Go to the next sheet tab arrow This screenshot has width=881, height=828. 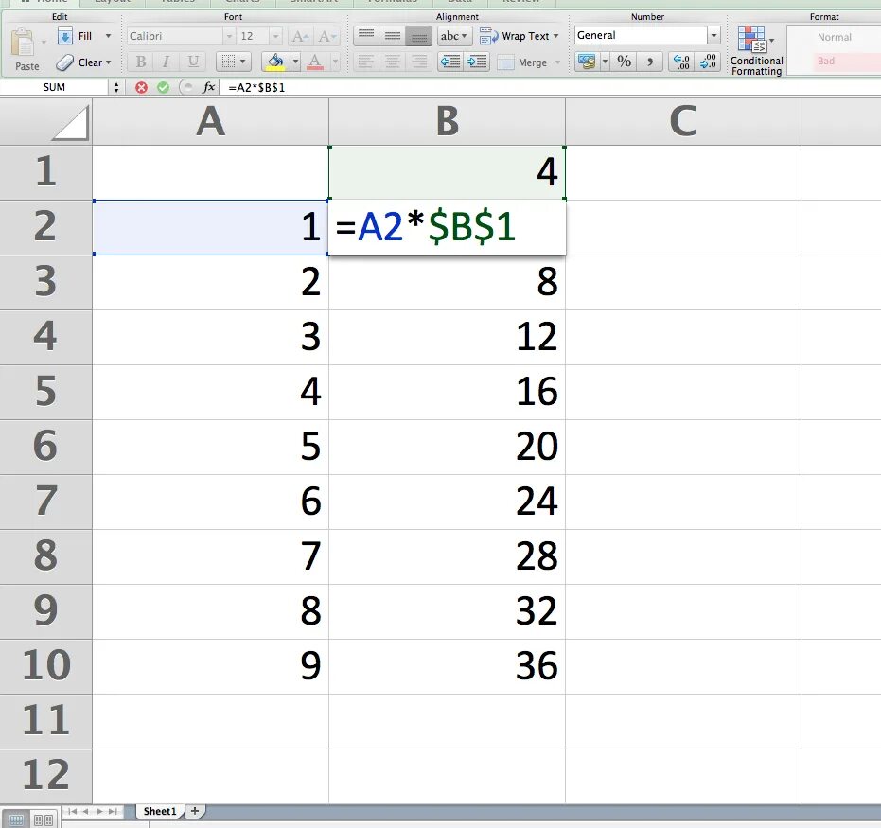(100, 811)
